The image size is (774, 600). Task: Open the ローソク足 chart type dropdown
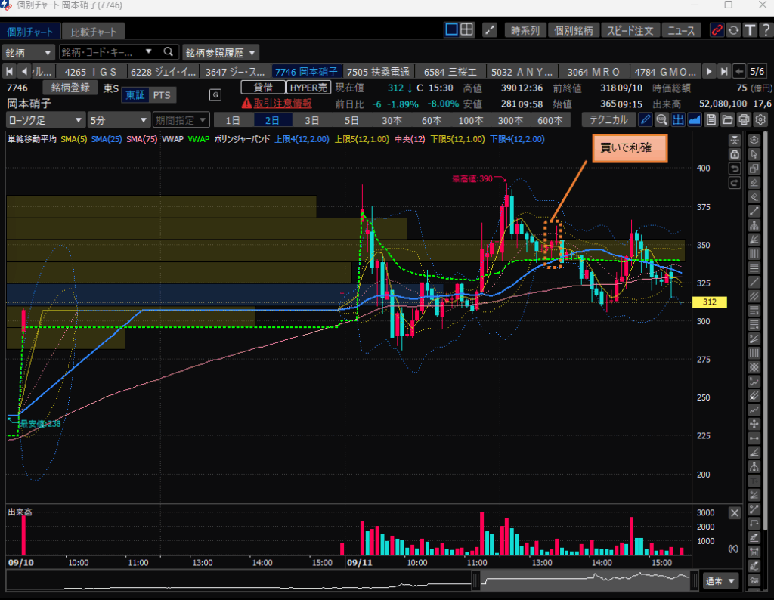45,120
